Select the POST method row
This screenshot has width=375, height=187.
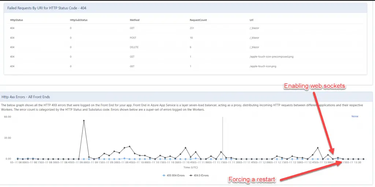coord(133,38)
